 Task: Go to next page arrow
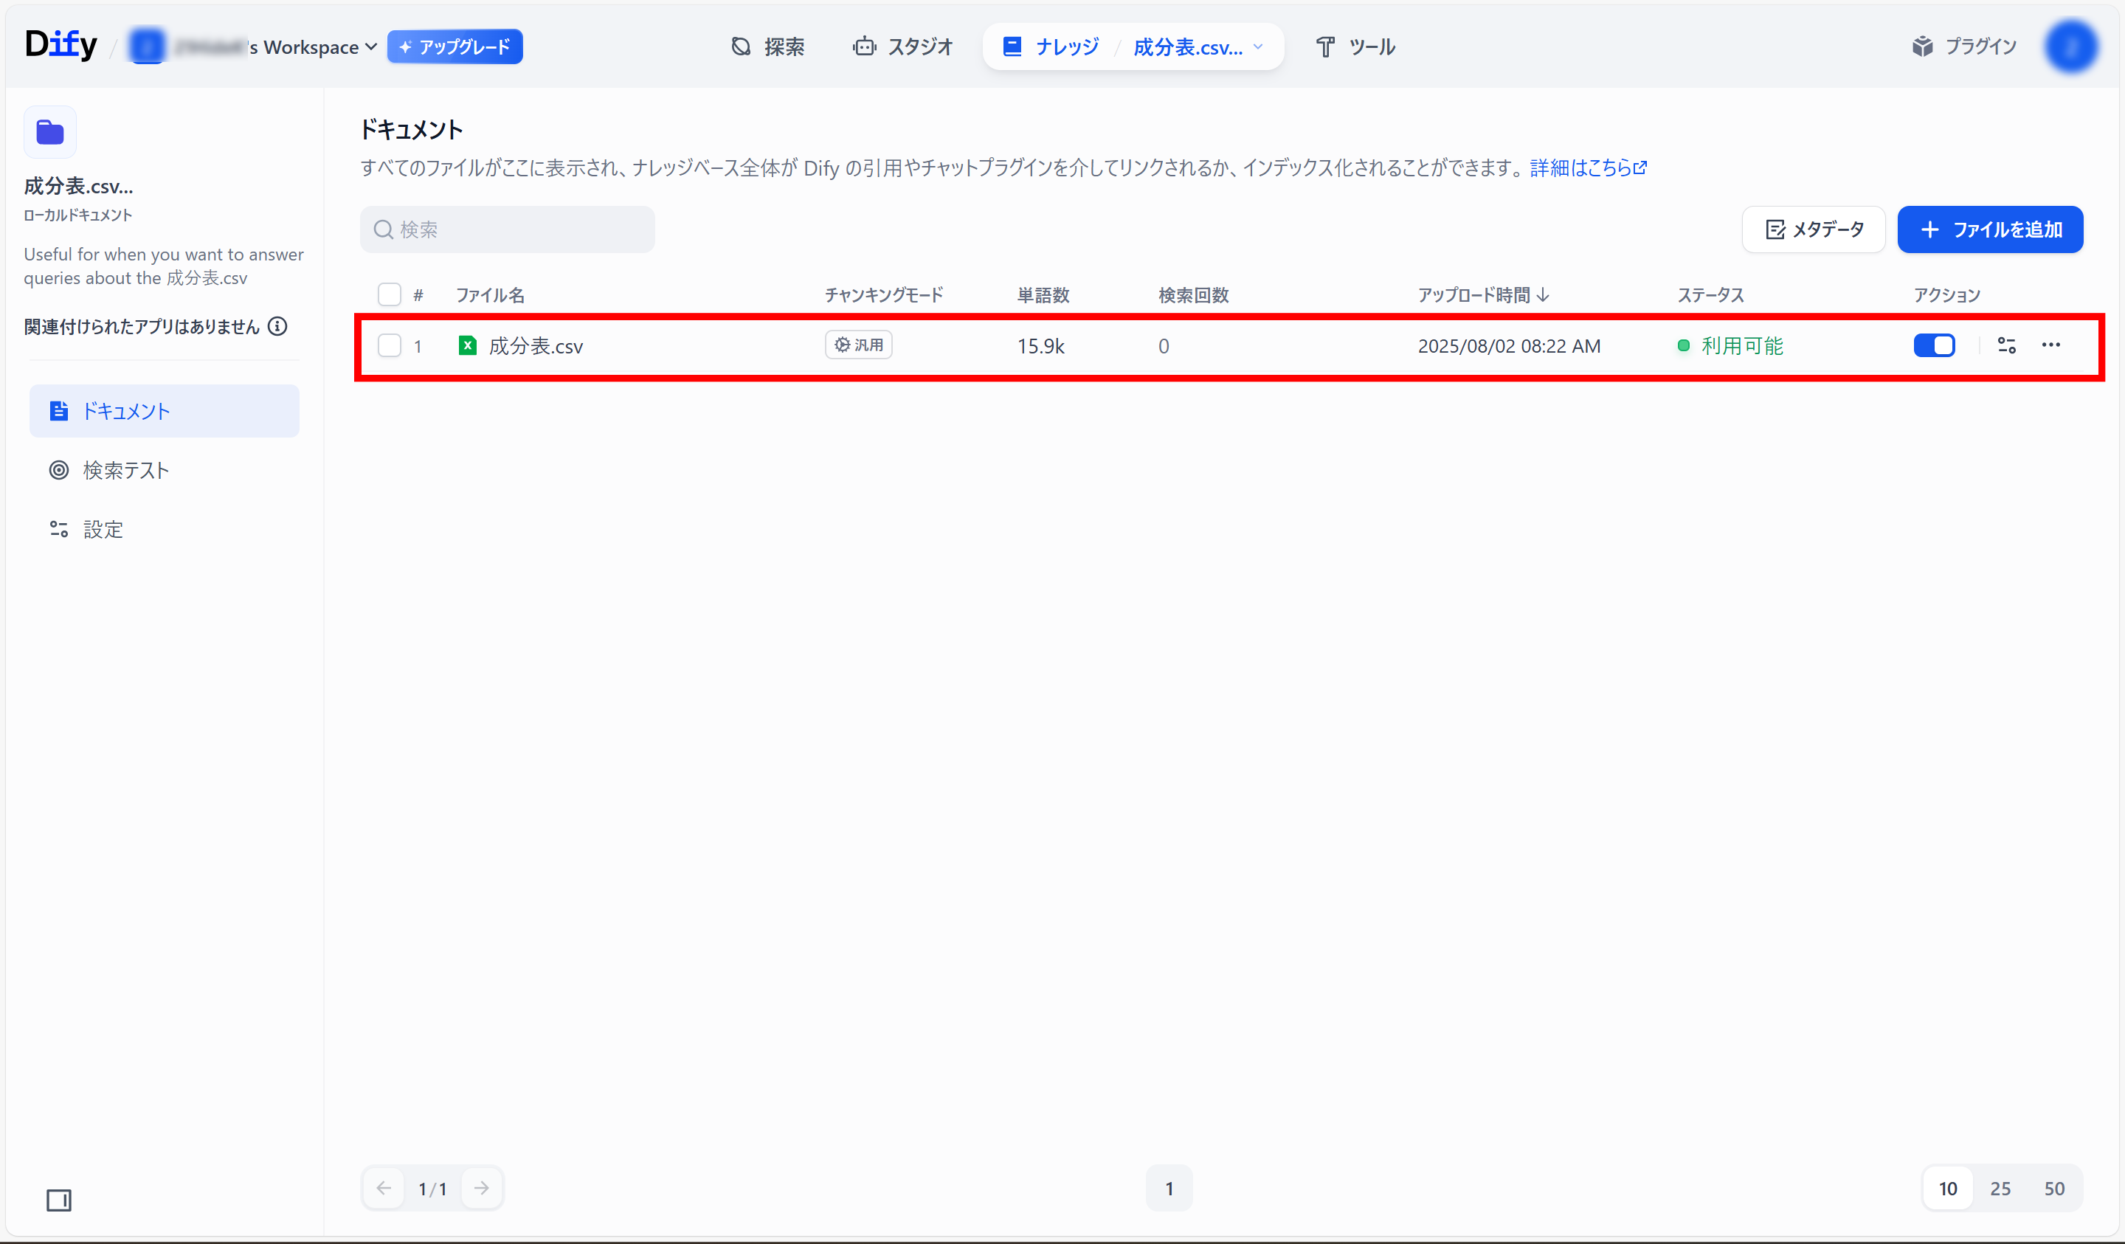click(x=482, y=1189)
